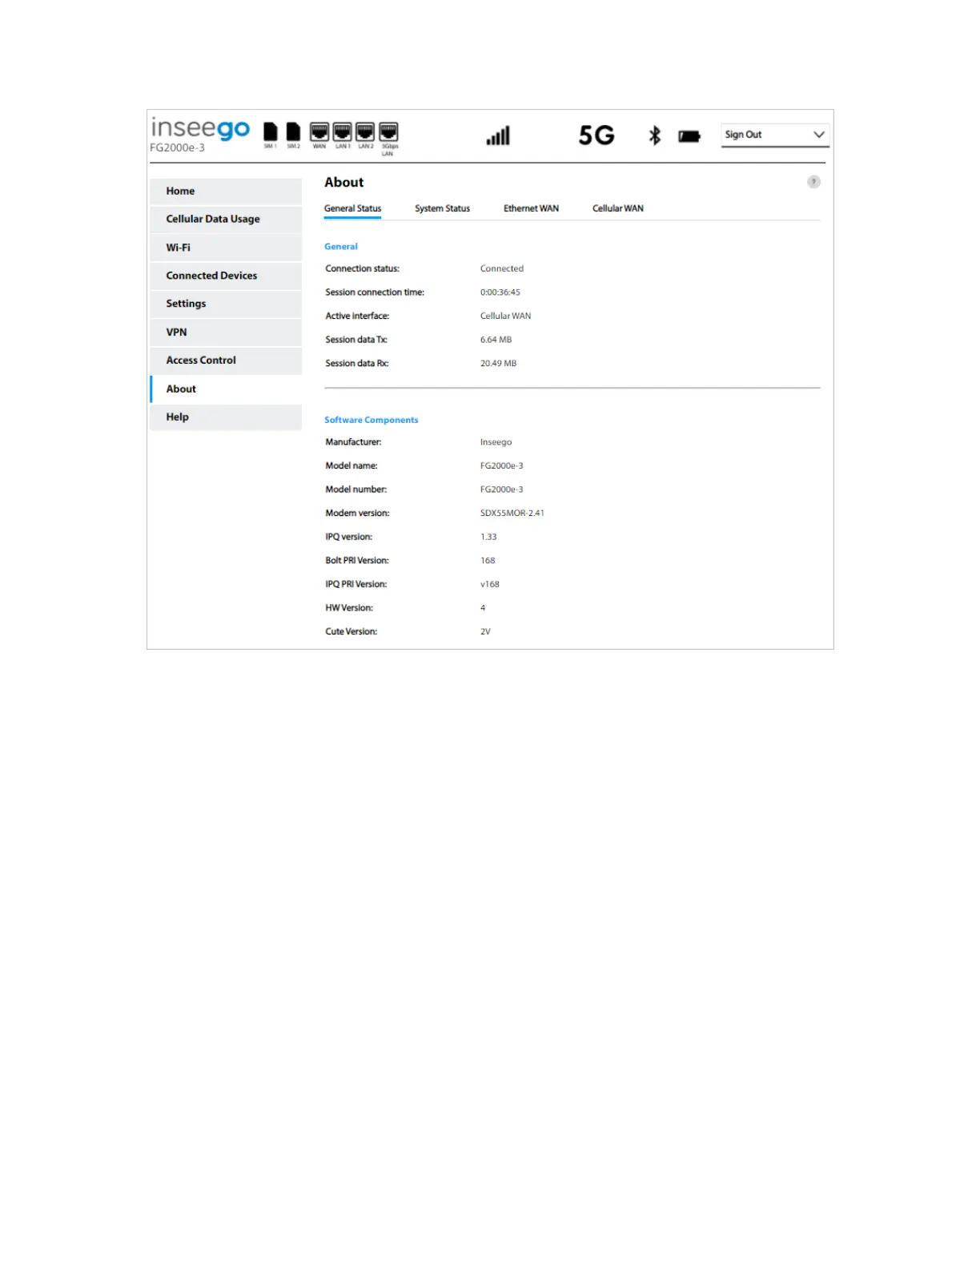The image size is (980, 1269).
Task: Switch to the System Status tab
Action: 442,208
